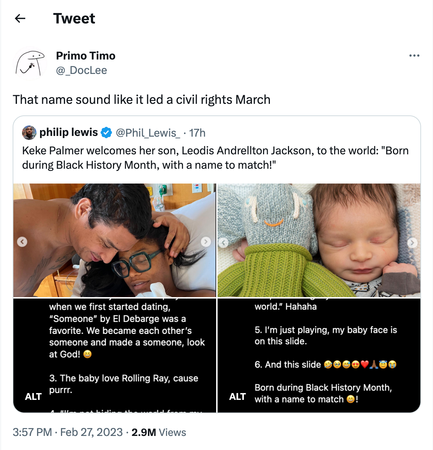Open the 3:57 PM Feb 27, 2023 timestamp
This screenshot has width=433, height=450.
68,432
